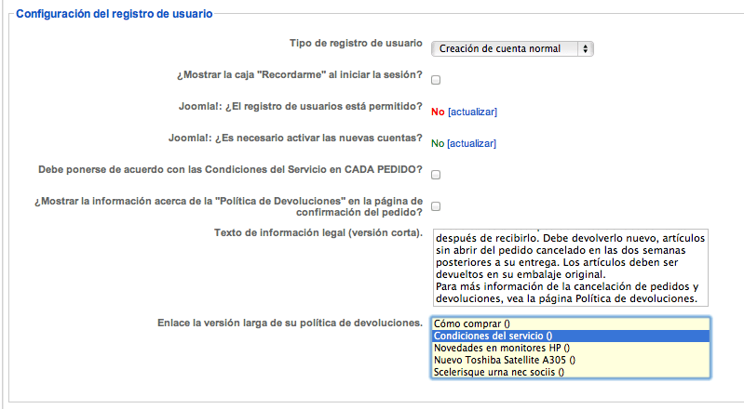
Task: Select "Condiciones del servicio ()" list option
Action: 571,336
